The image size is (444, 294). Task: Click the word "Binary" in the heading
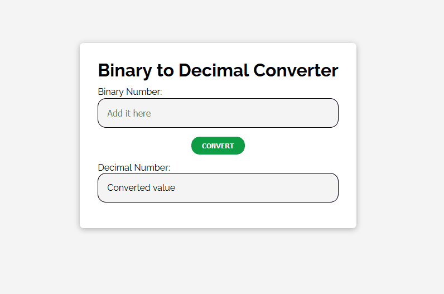tap(124, 71)
